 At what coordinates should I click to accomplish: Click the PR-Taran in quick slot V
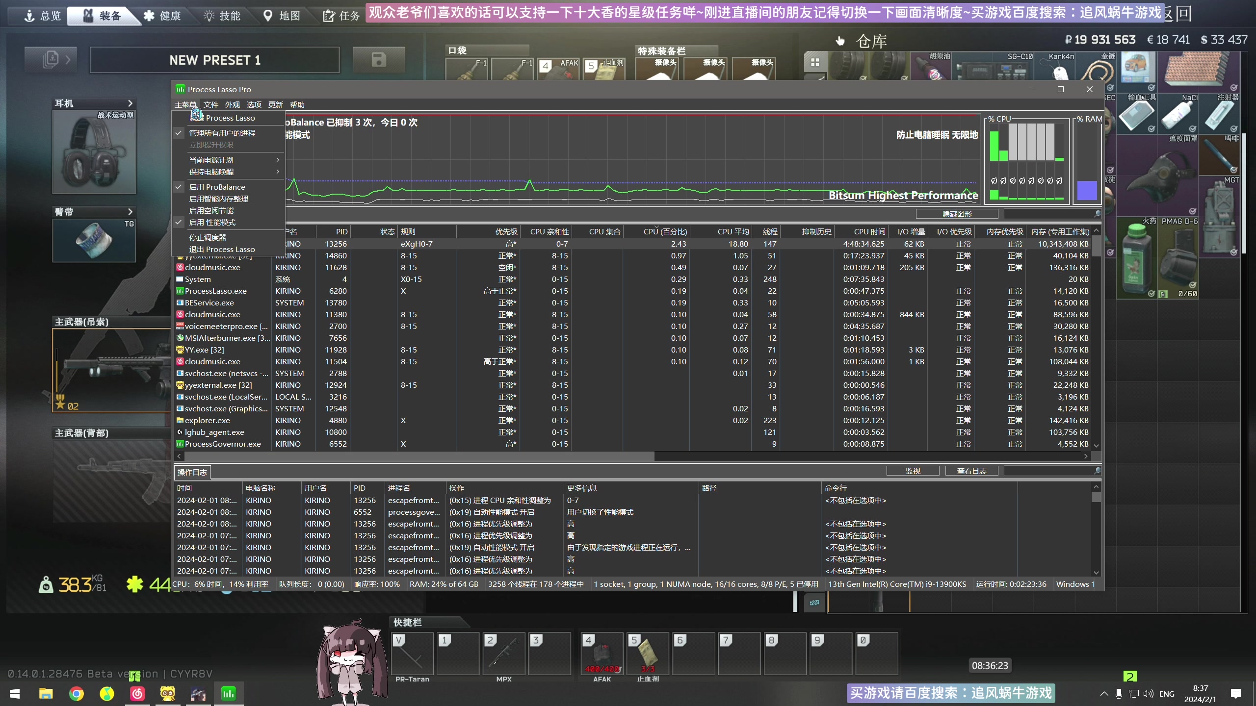click(412, 654)
